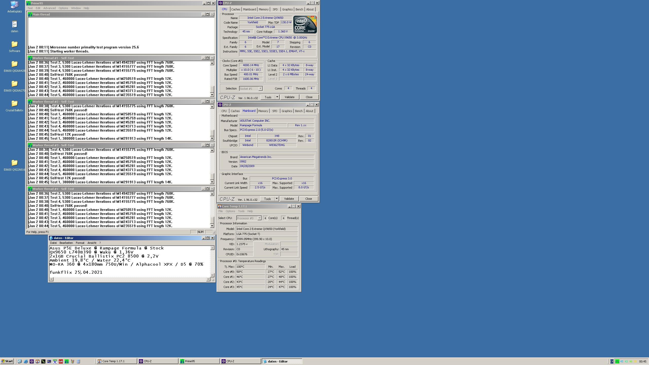Screen dimensions: 649x365
Task: Click Graphics tab in CPU-Z
Action: [x=286, y=9]
